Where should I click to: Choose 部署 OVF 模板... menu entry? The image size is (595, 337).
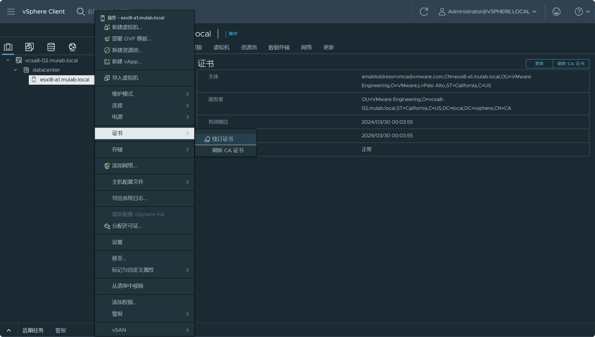[x=145, y=39]
